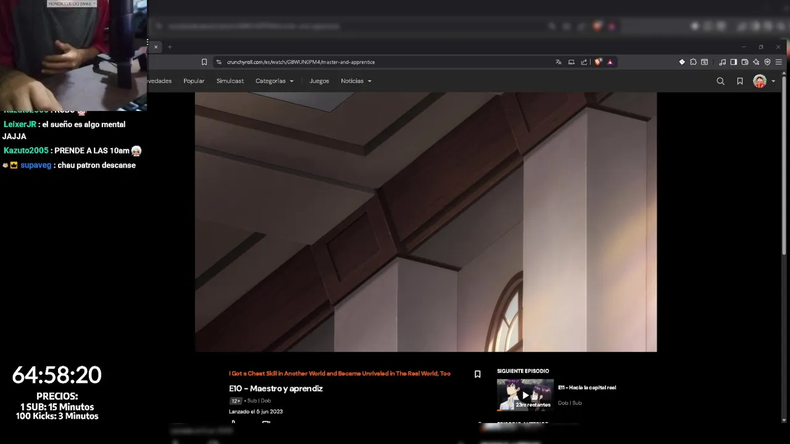The width and height of the screenshot is (790, 444).
Task: Toggle the browser sidebar panel icon
Action: 733,62
